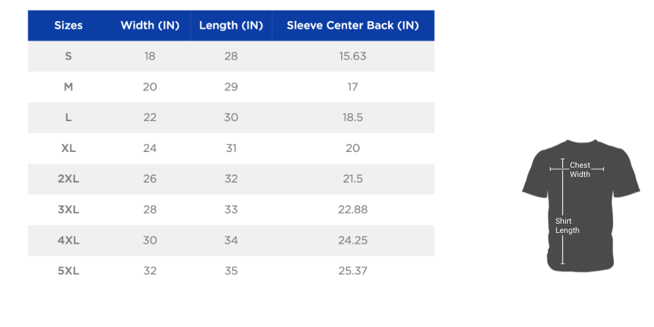Select the S size row label
Viewport: 654px width, 327px height.
68,56
